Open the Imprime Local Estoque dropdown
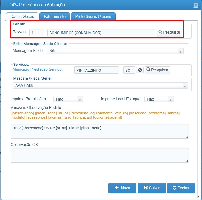 point(159,99)
